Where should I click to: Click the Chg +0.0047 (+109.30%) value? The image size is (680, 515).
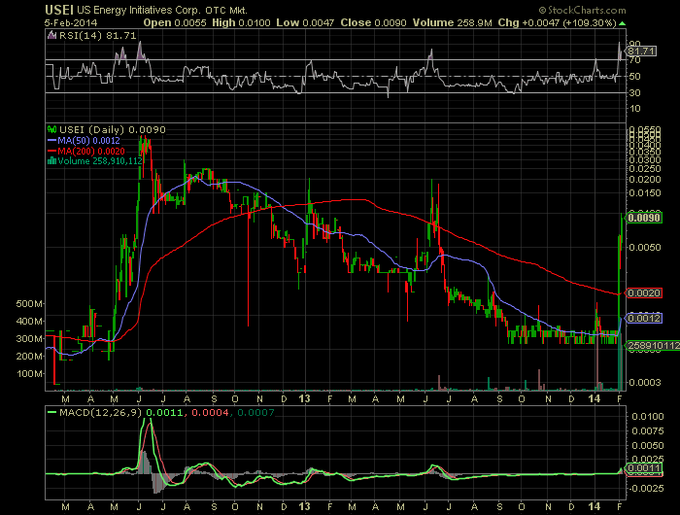558,23
